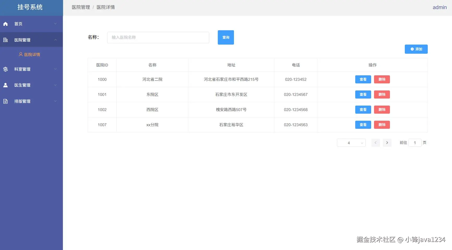Click phone number 020-1234567
Viewport: 452px width, 250px height.
click(x=296, y=95)
